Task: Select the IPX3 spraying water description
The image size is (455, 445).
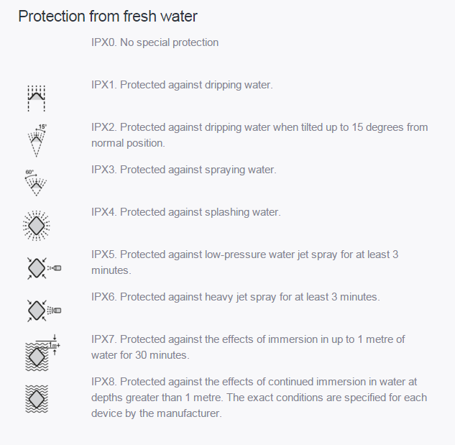Action: point(184,170)
